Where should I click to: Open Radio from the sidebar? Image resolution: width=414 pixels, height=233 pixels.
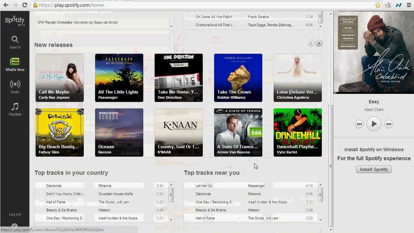(x=15, y=87)
